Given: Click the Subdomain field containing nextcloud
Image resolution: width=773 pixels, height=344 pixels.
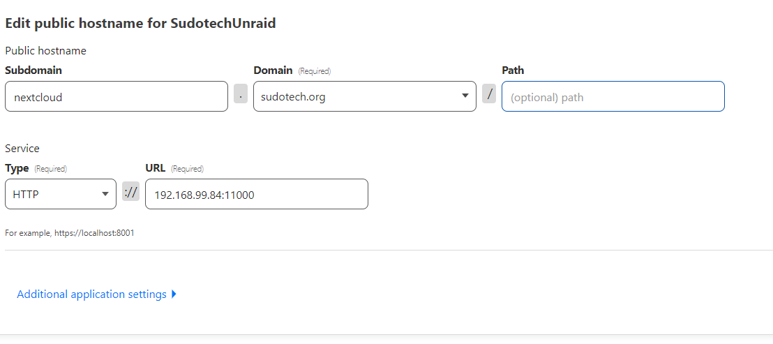Looking at the screenshot, I should click(116, 97).
